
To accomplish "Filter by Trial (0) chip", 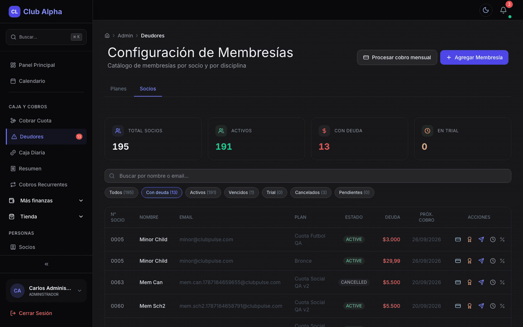I will [x=274, y=192].
